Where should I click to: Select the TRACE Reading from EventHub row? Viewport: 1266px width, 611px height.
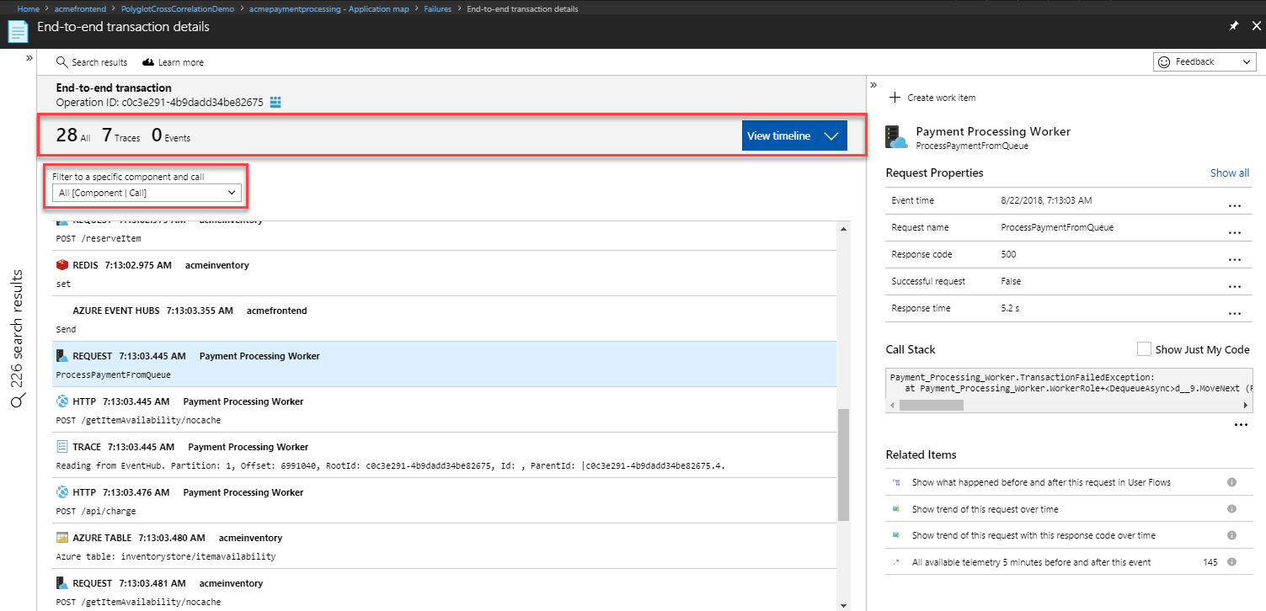point(445,455)
